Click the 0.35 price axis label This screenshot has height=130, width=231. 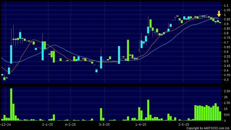[227, 75]
